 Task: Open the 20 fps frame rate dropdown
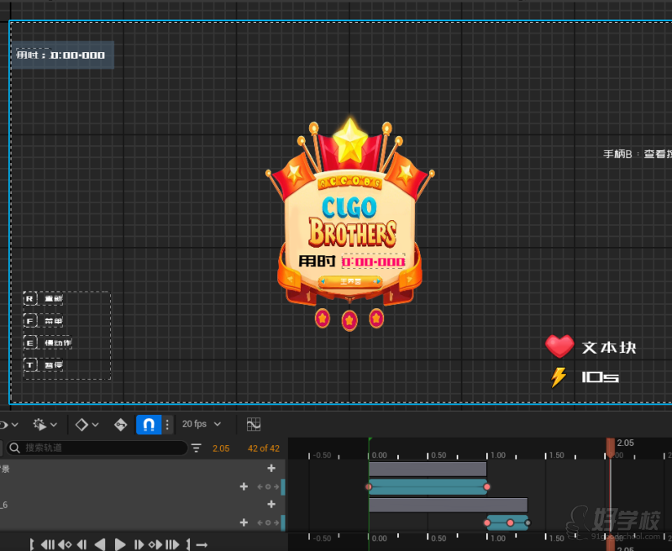[x=202, y=424]
